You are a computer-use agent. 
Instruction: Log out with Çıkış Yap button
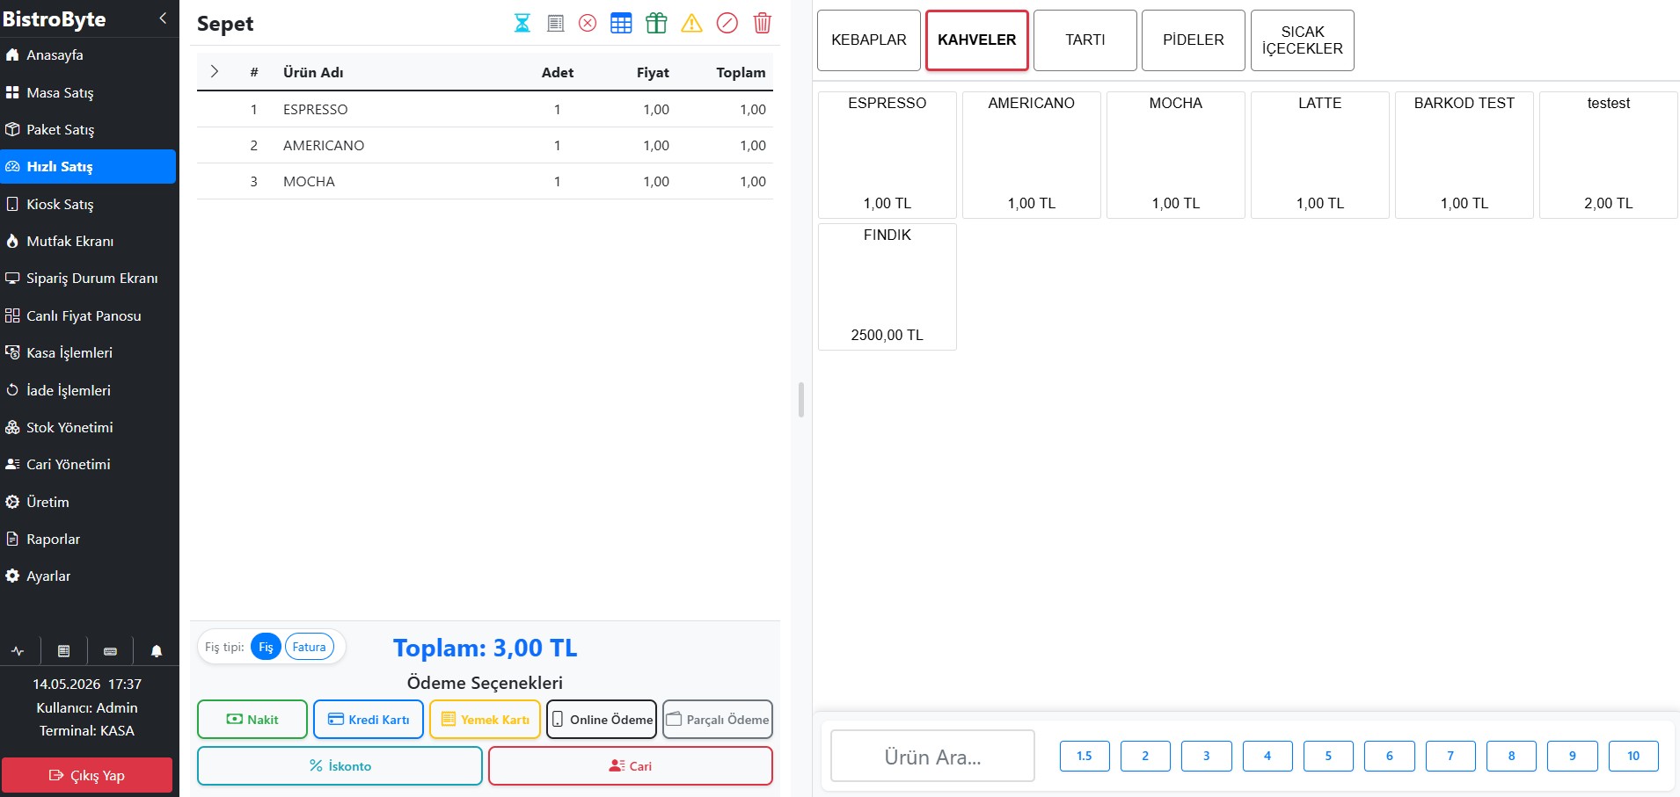pyautogui.click(x=87, y=775)
